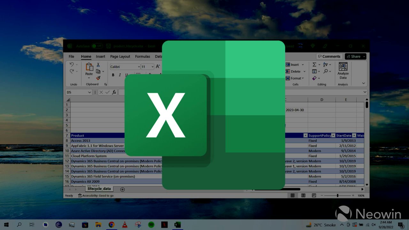Open the File menu
Screen dimensions: 409x230
pyautogui.click(x=71, y=56)
